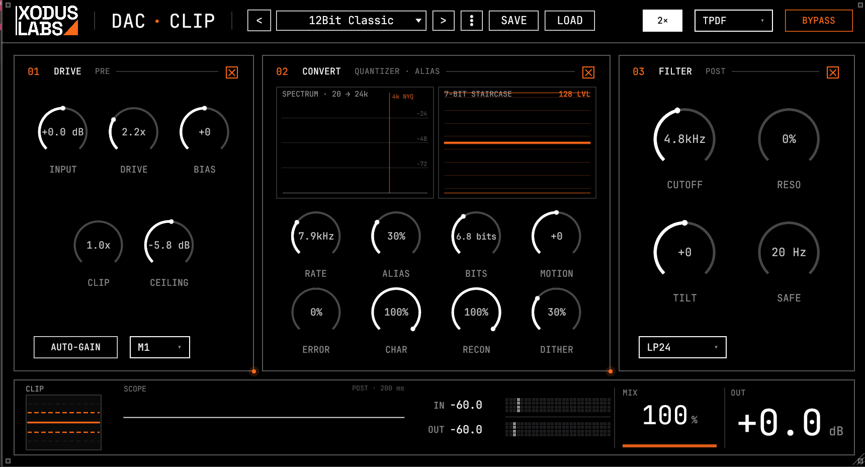Screen dimensions: 865x467
Task: Click the 7-BIT STAIRCASE quantizer display
Action: (x=517, y=143)
